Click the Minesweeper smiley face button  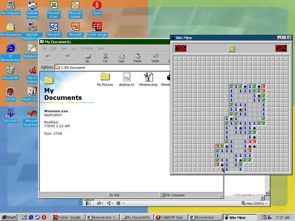(231, 49)
